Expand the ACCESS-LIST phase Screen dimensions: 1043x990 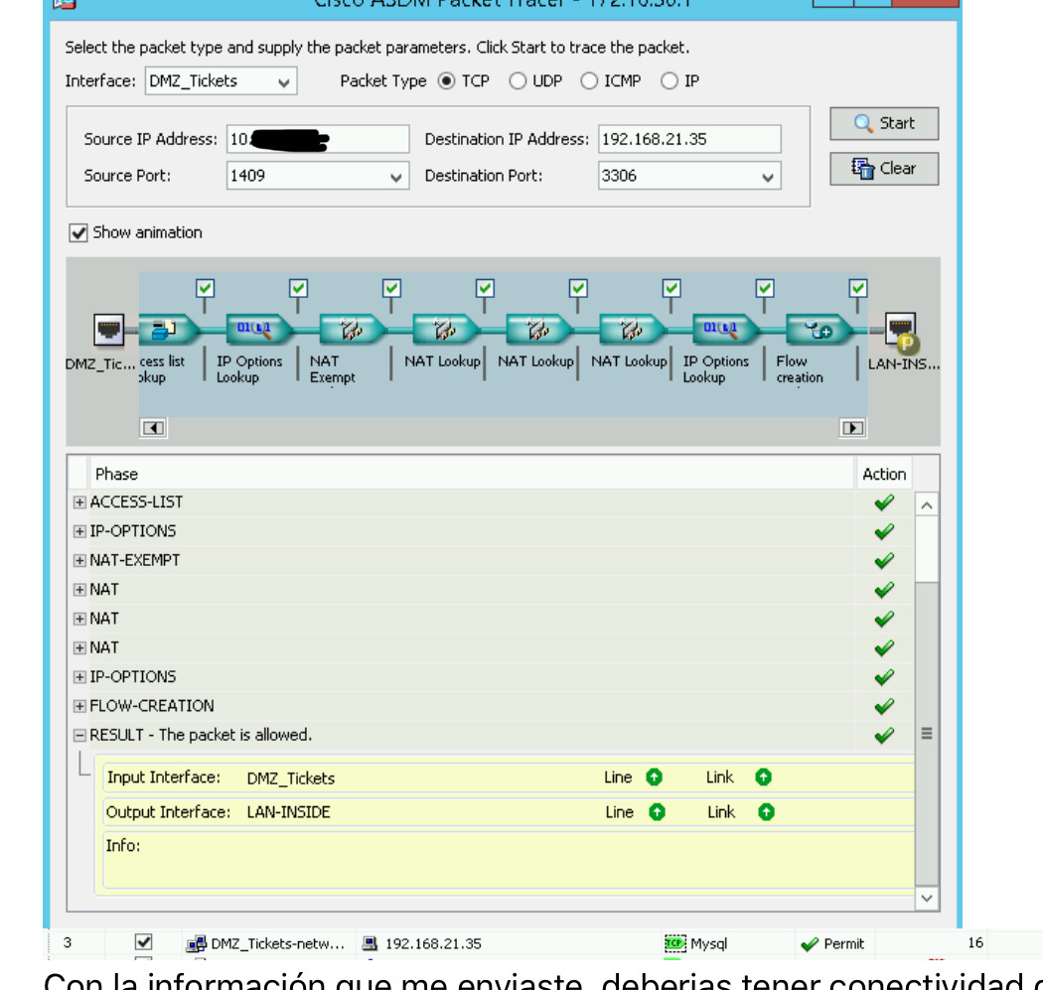[x=79, y=502]
